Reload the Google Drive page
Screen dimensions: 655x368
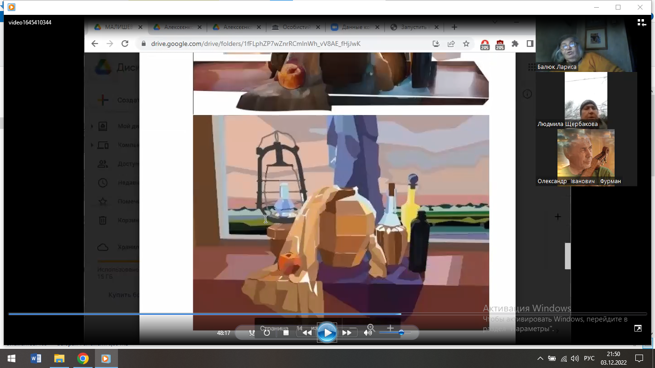[125, 44]
